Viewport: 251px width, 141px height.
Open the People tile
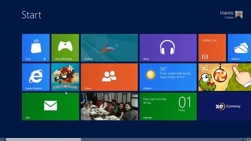click(109, 77)
